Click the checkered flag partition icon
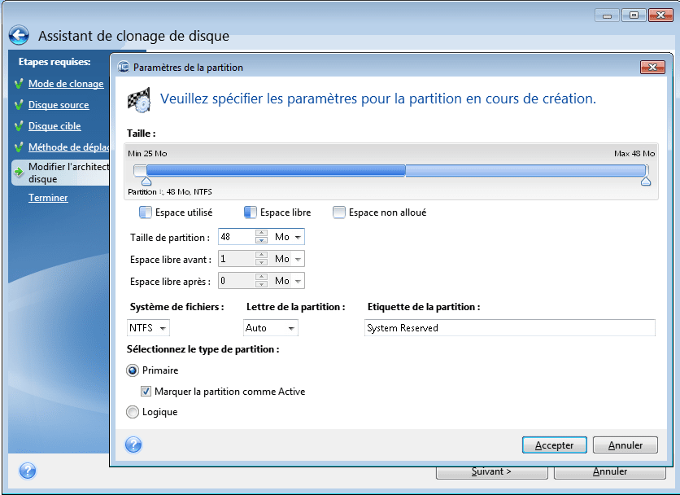The image size is (680, 495). coord(138,99)
